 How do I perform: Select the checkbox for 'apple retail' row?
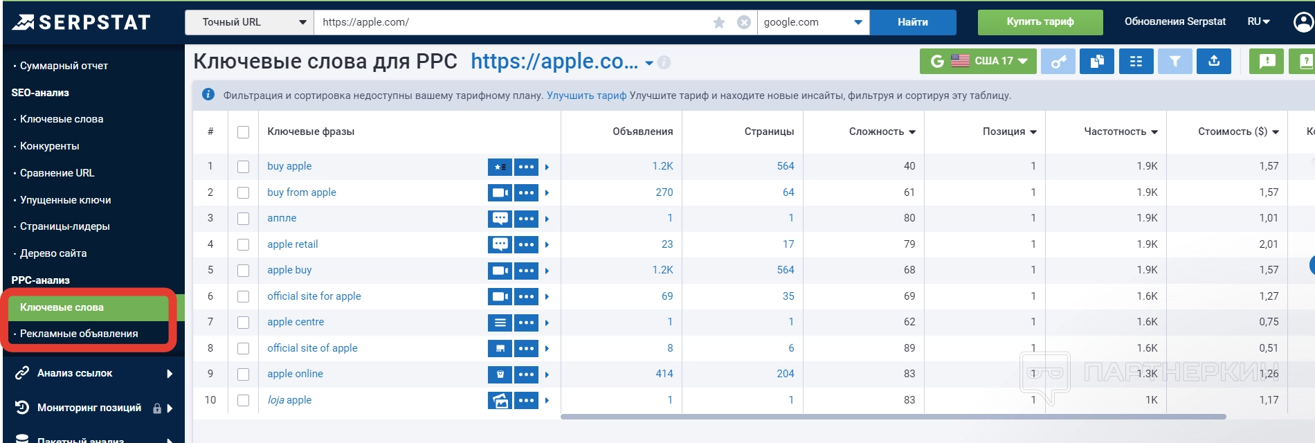pyautogui.click(x=243, y=244)
